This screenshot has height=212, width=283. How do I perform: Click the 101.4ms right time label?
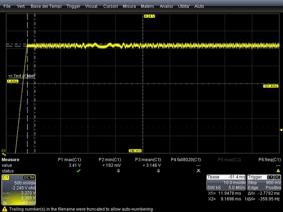(271, 86)
